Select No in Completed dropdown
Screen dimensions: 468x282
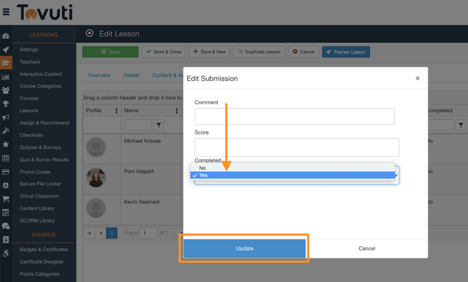point(292,168)
